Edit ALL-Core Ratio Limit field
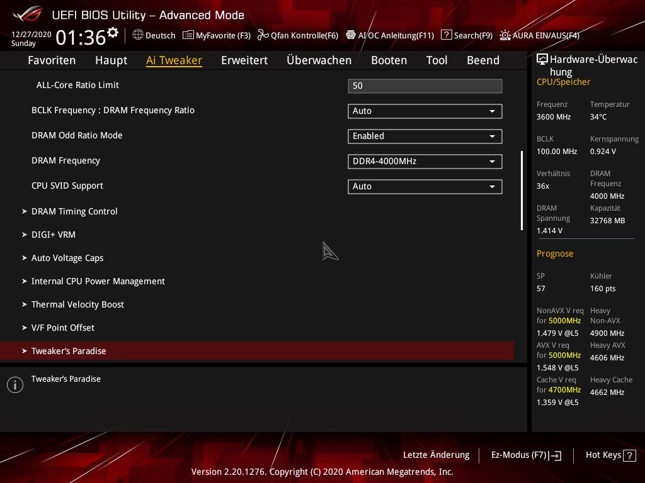The height and width of the screenshot is (483, 645). click(425, 86)
